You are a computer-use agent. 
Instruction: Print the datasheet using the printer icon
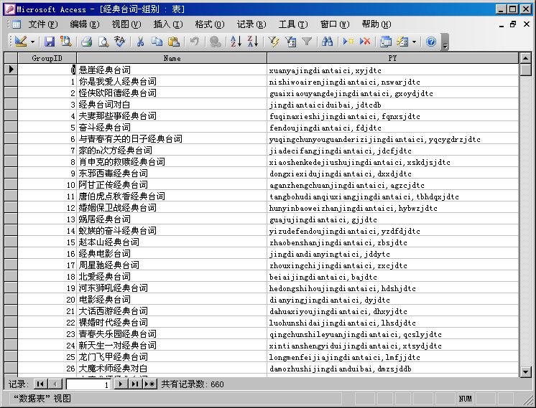pos(86,42)
